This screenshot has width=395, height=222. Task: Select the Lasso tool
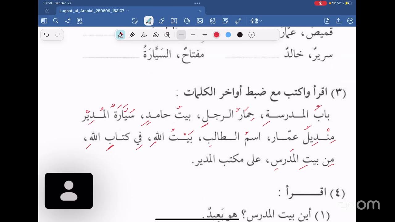[135, 21]
